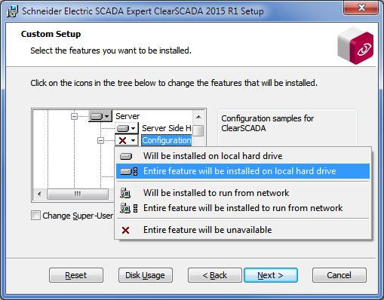Click the vertical scrollbar thumb in feature tree
Image resolution: width=384 pixels, height=300 pixels.
click(x=198, y=130)
